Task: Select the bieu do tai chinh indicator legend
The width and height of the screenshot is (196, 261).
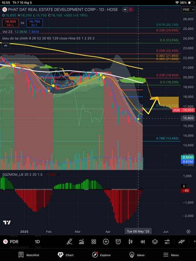Action: point(48,38)
